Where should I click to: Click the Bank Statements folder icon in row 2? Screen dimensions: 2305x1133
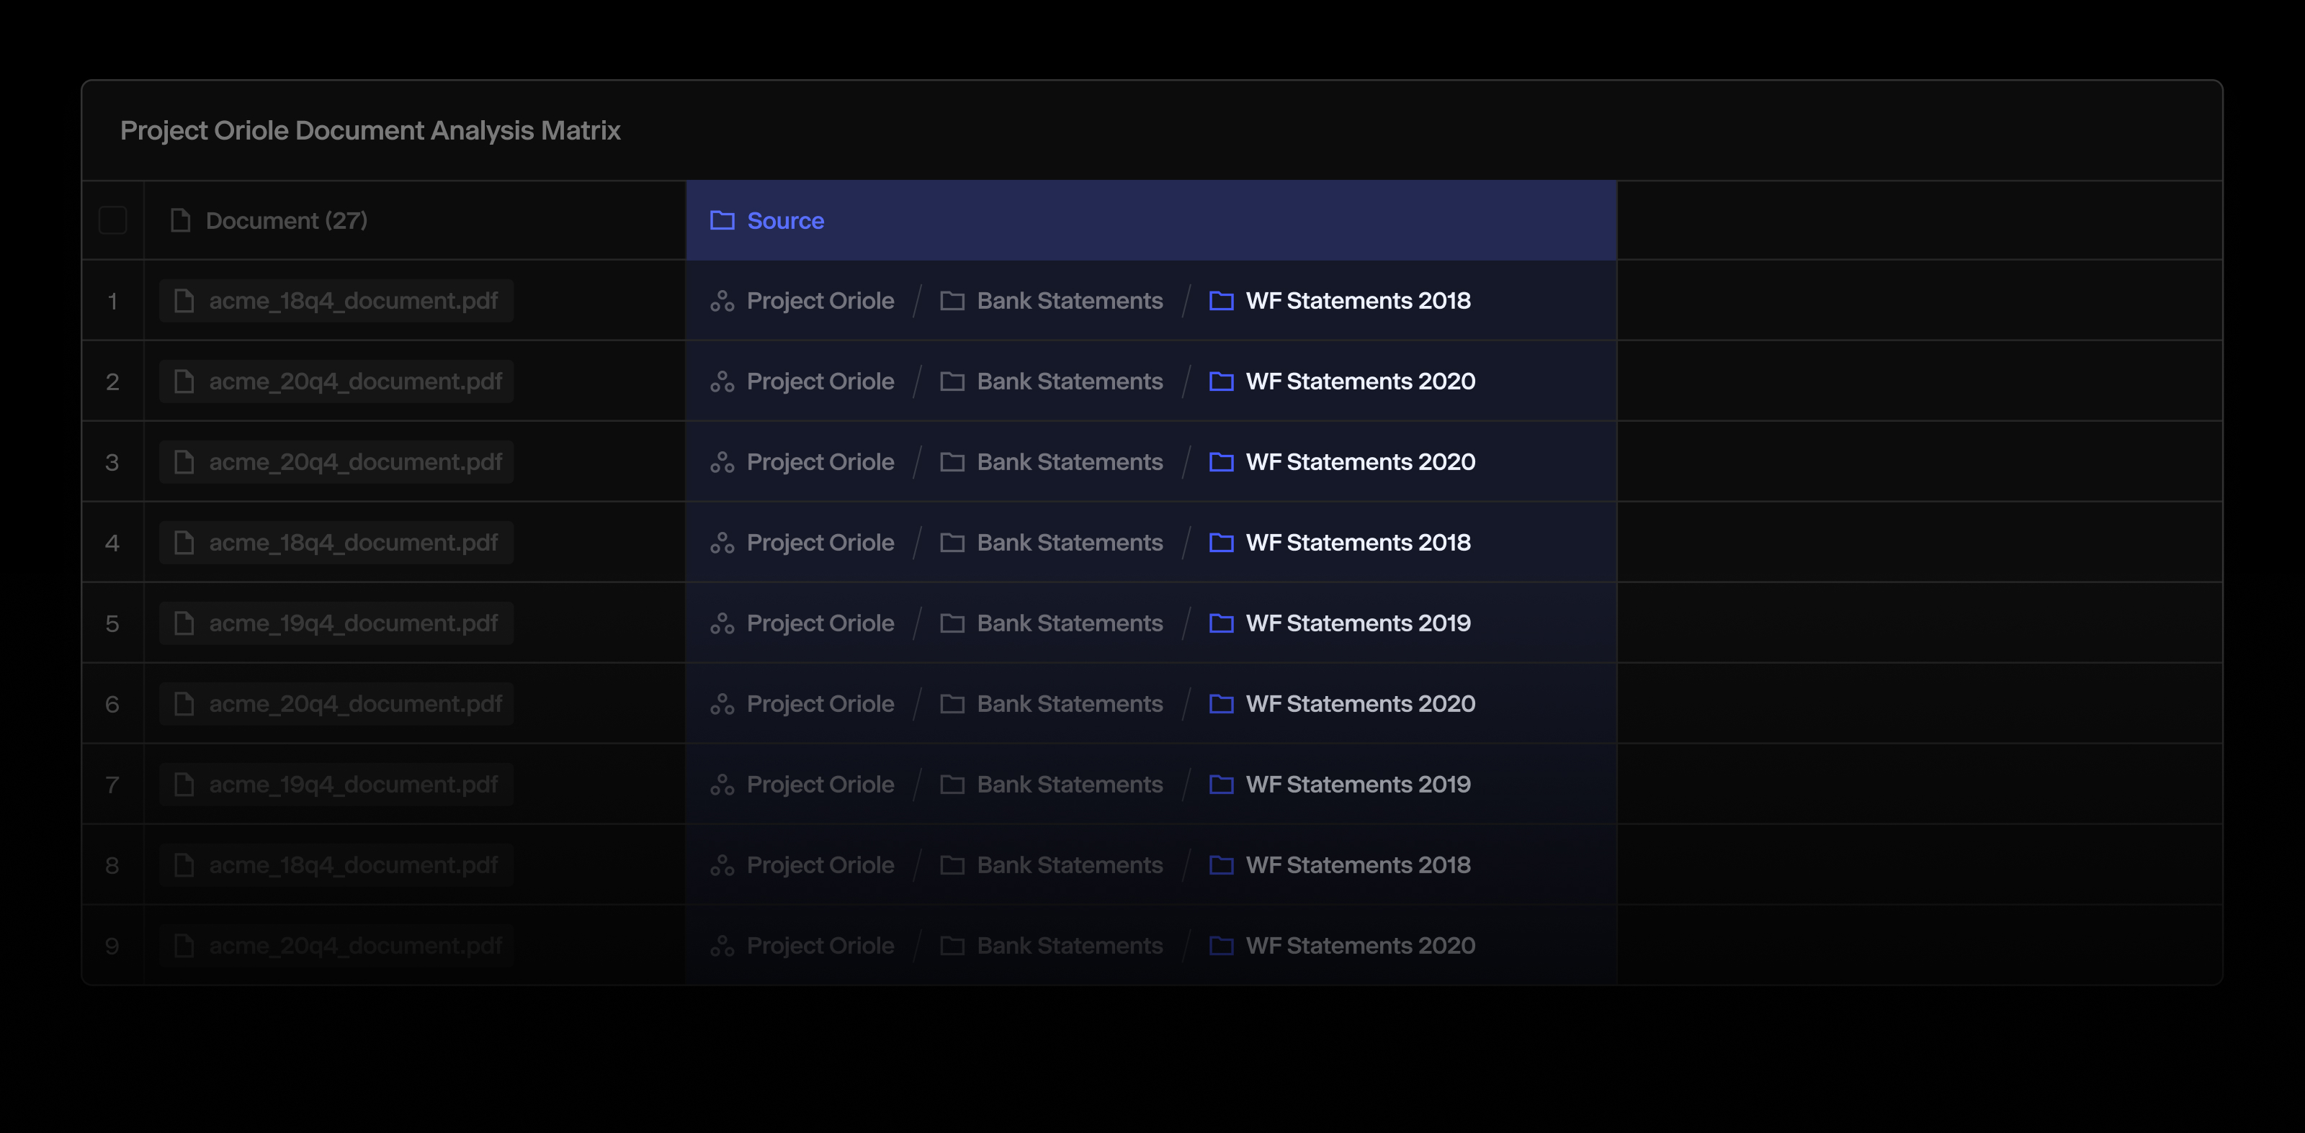point(952,382)
